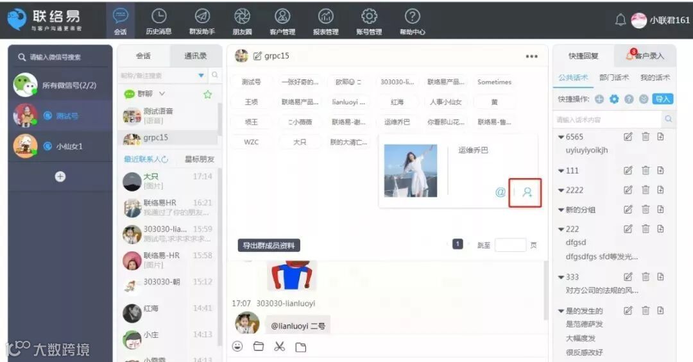Open the folder file-send icon
This screenshot has width=693, height=362.
point(258,347)
